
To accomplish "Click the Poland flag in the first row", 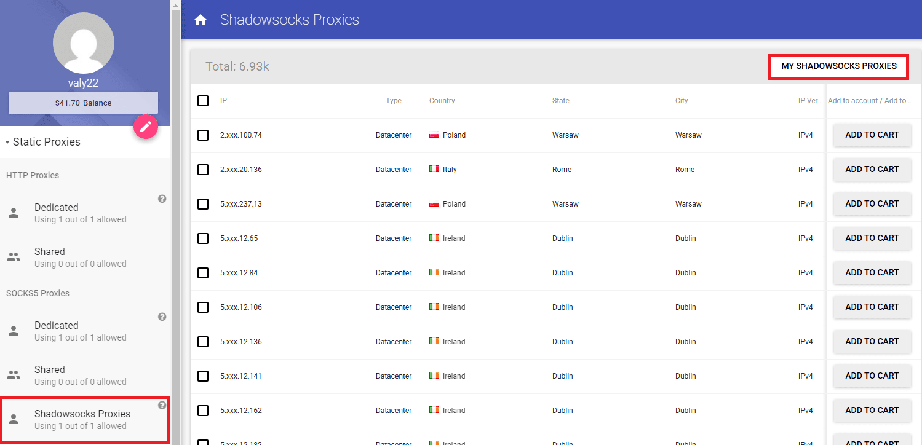I will (x=432, y=135).
